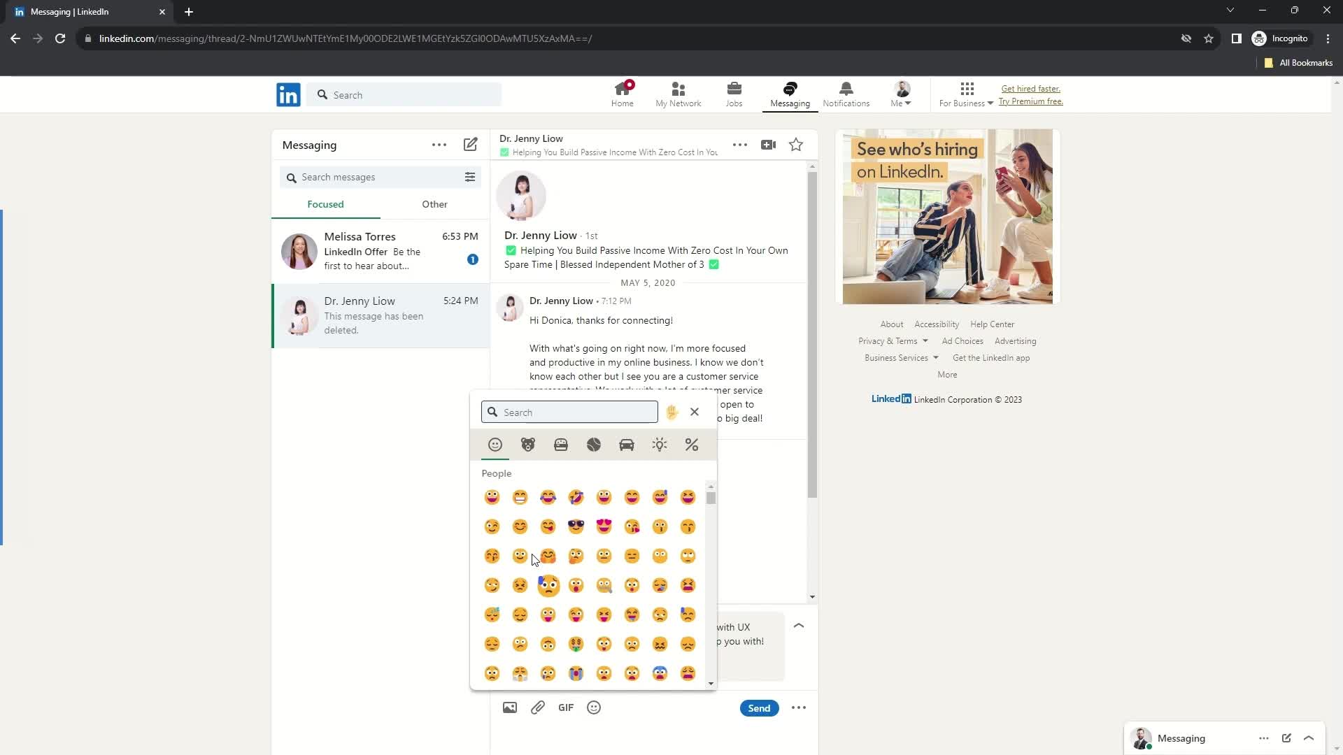Open All Bookmarks folder
The width and height of the screenshot is (1343, 755).
1298,63
